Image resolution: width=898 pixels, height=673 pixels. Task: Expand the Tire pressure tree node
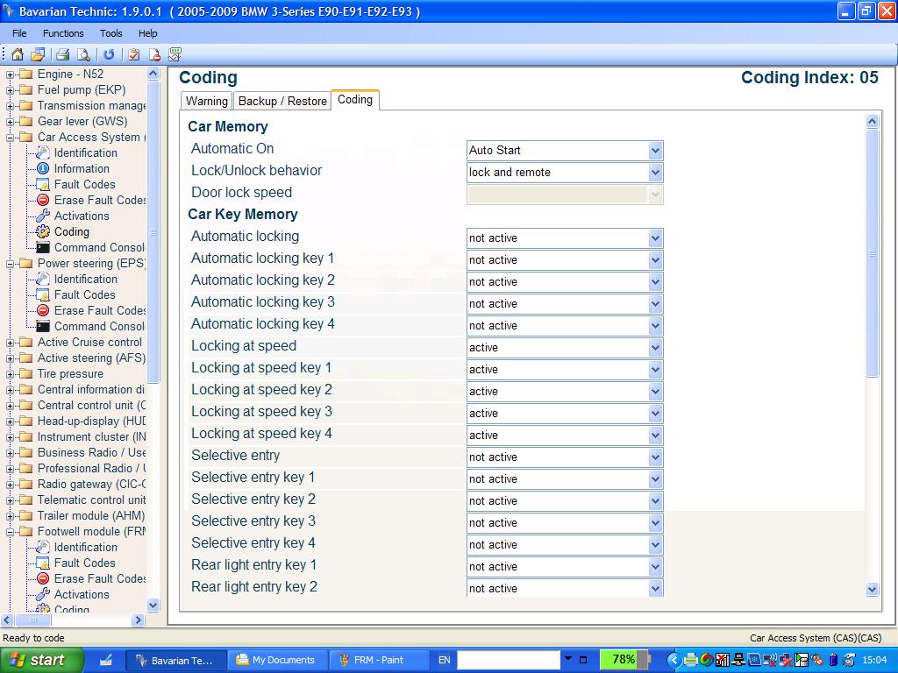pos(10,374)
